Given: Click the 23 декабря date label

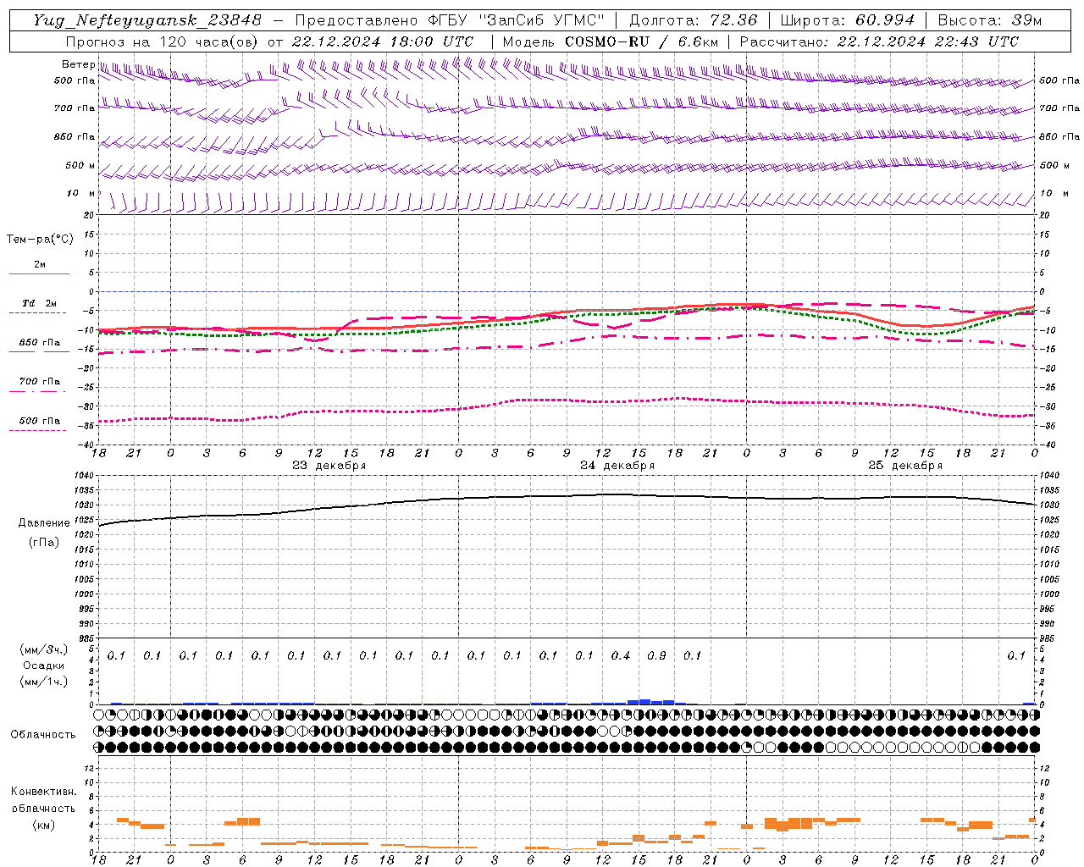Looking at the screenshot, I should [329, 466].
